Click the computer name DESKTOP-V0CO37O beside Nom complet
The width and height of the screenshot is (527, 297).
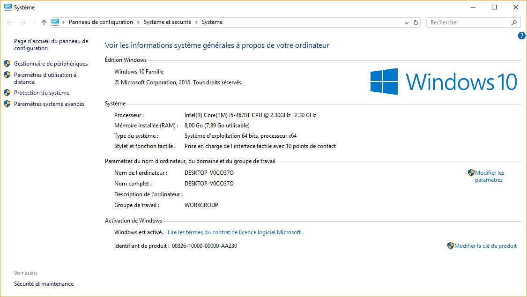pyautogui.click(x=209, y=184)
